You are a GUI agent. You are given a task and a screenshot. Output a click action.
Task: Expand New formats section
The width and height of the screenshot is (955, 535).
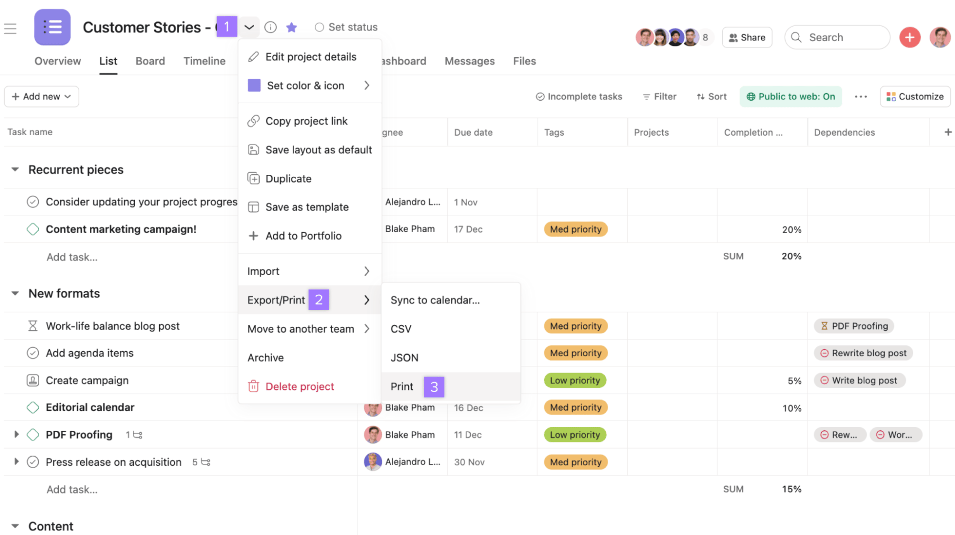pyautogui.click(x=14, y=293)
